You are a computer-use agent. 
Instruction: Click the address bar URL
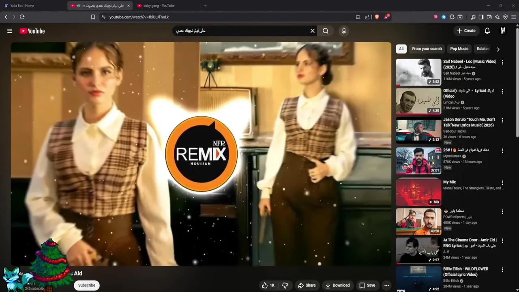click(139, 17)
